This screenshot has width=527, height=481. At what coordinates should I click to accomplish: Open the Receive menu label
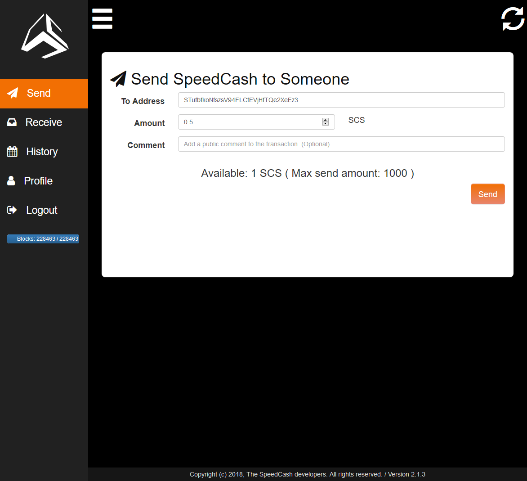point(44,122)
